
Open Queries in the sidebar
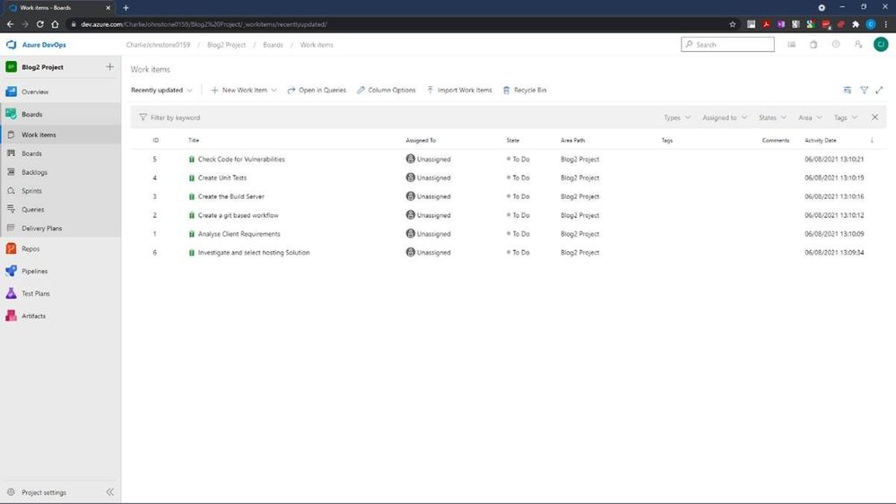point(32,209)
